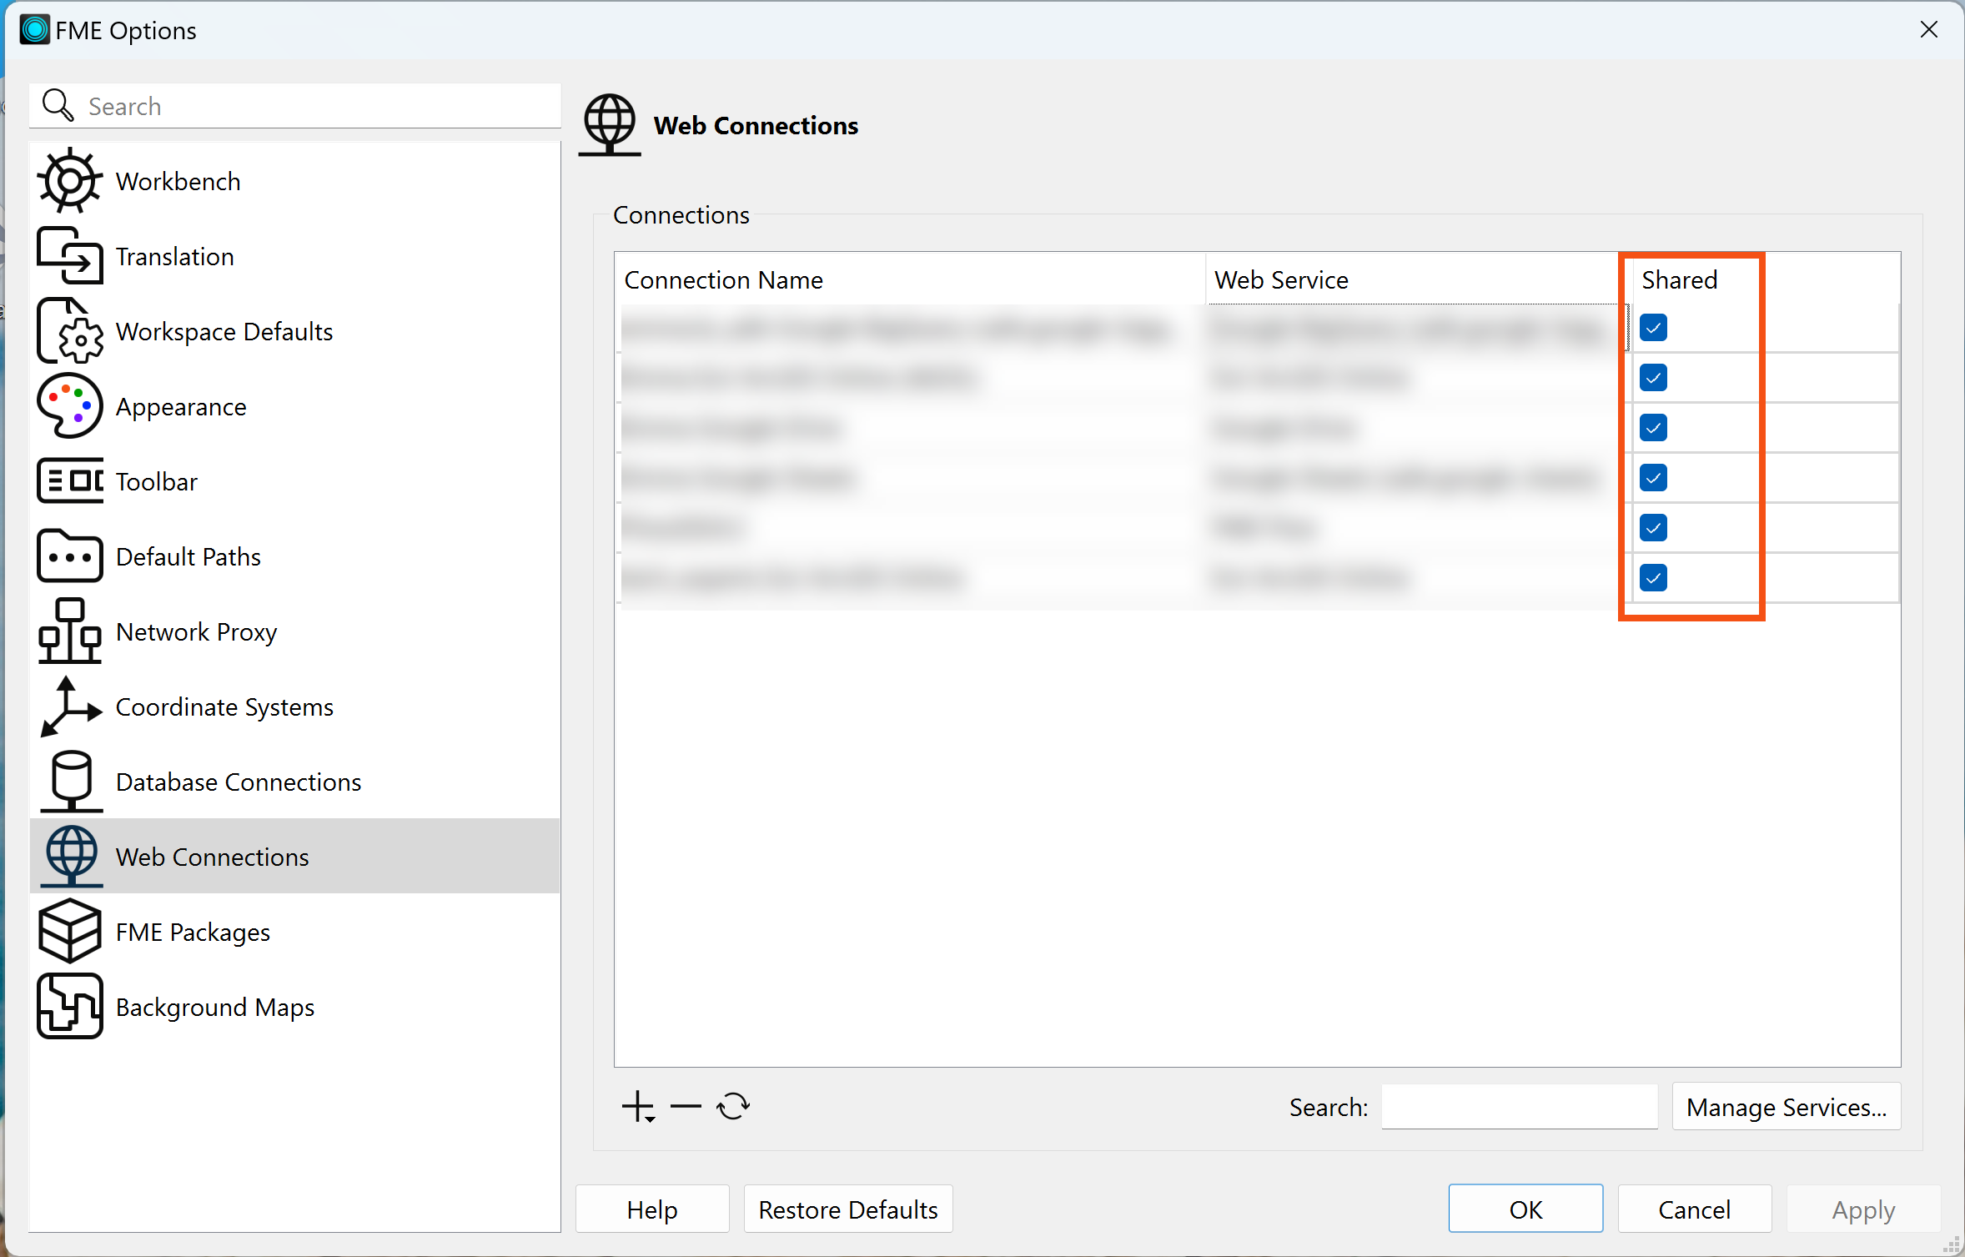
Task: Click the FME Packages box icon
Action: [x=70, y=932]
